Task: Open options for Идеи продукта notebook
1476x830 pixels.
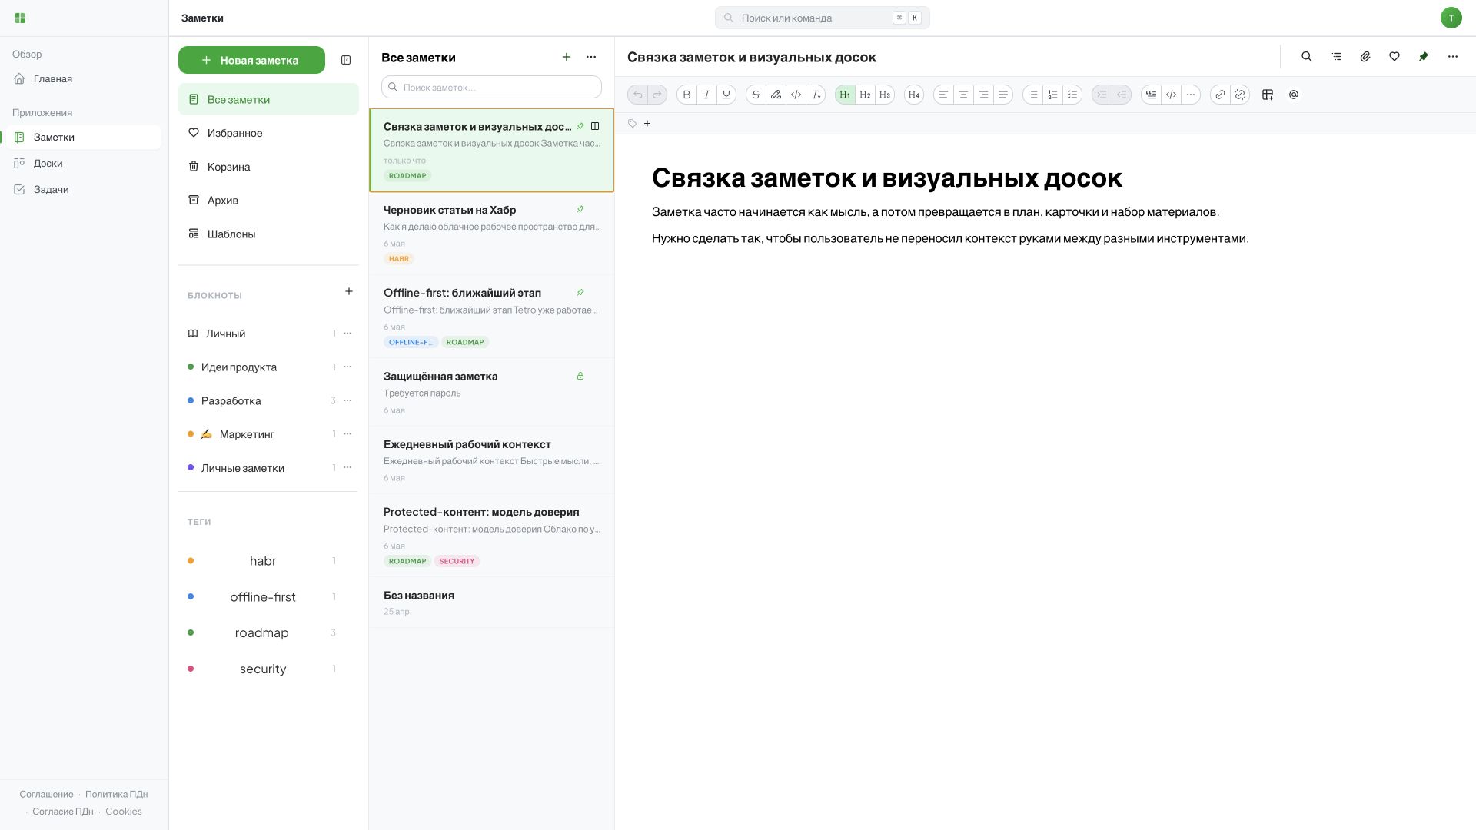Action: [347, 367]
